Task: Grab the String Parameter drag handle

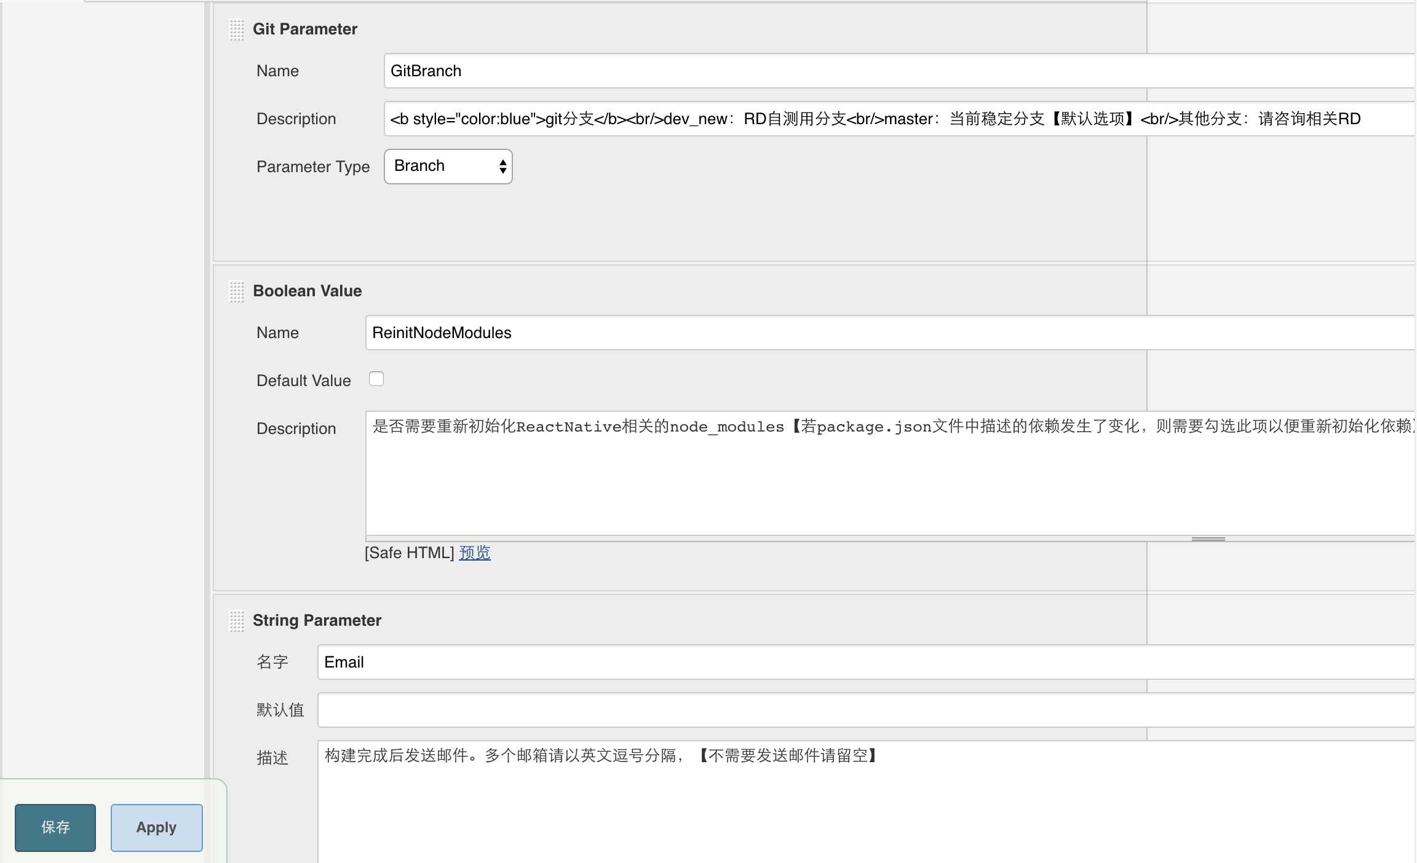Action: click(x=237, y=621)
